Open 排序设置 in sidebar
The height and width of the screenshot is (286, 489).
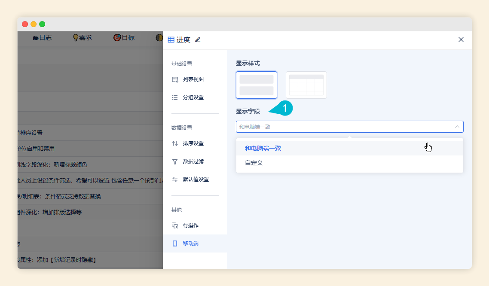[x=193, y=143]
